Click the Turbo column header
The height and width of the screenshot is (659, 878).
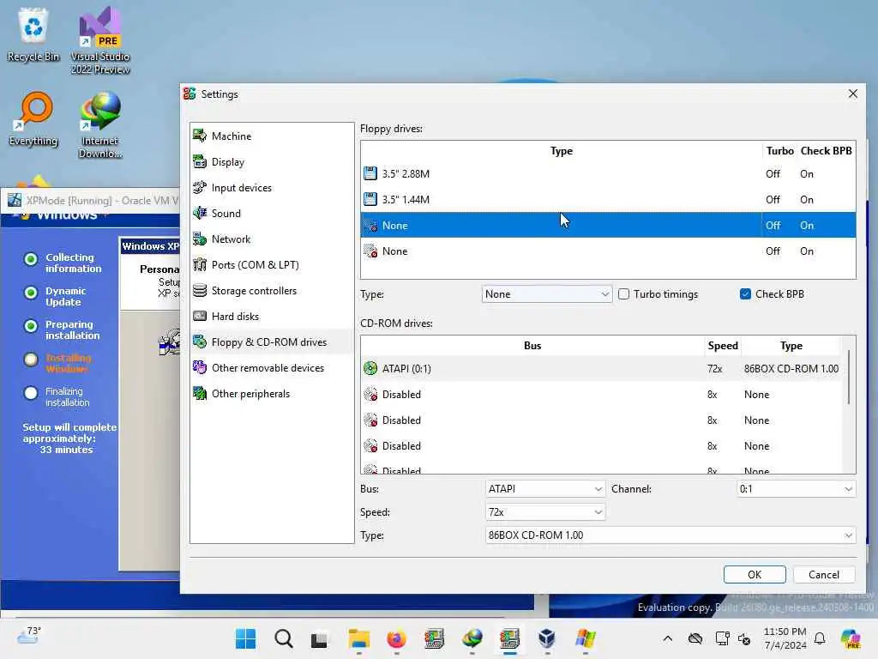point(779,151)
